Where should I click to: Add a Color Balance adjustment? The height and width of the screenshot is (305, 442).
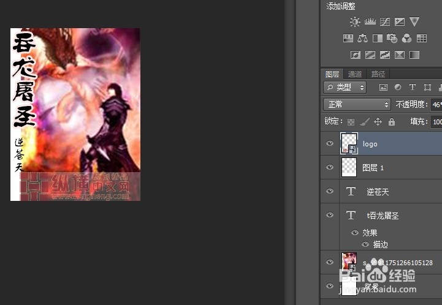pos(362,39)
